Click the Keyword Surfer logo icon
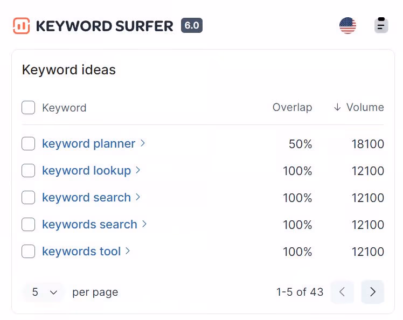The width and height of the screenshot is (403, 320). coord(22,25)
